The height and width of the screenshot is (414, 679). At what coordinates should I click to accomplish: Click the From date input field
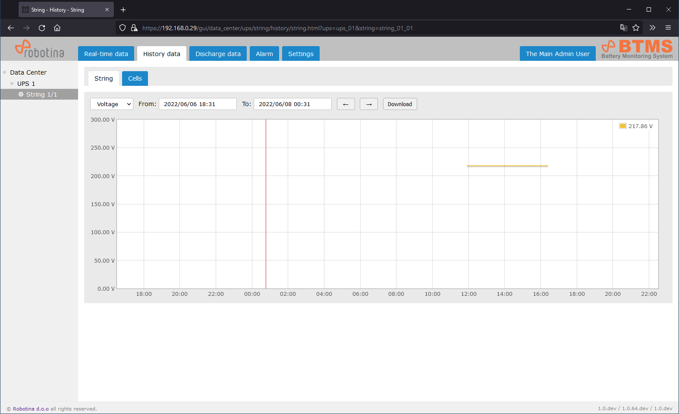tap(198, 104)
